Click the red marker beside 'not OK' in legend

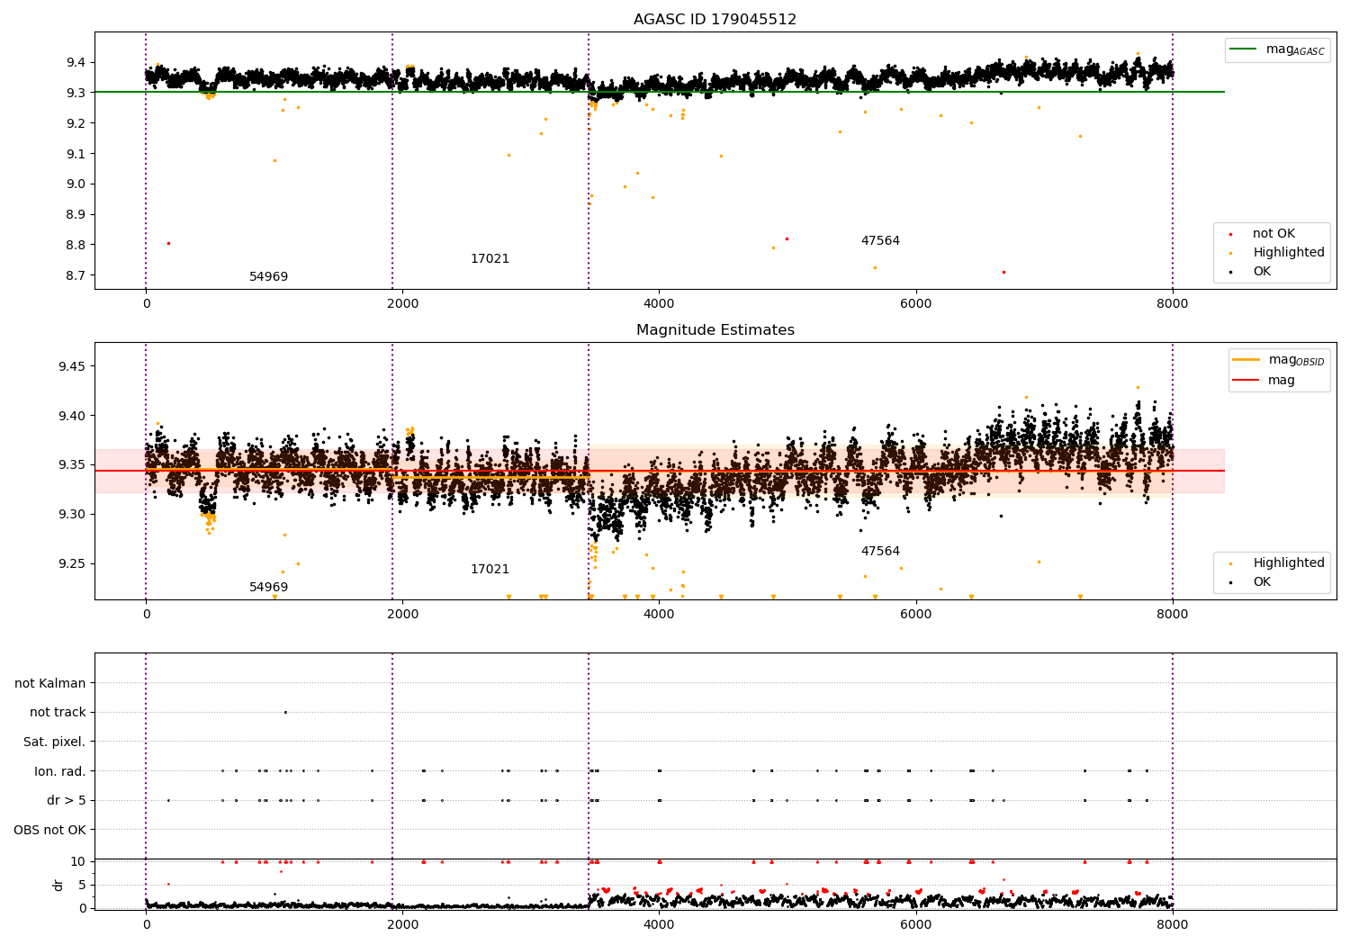click(1230, 234)
